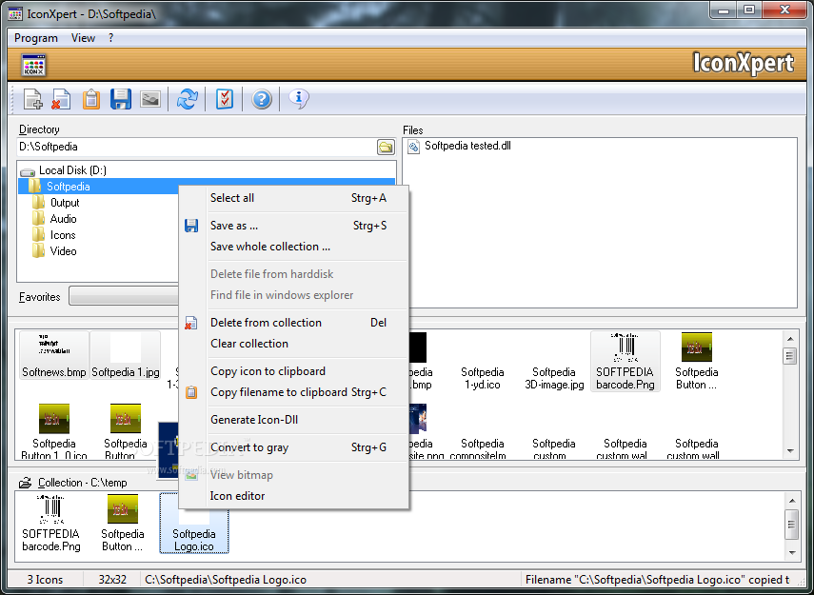Click the Softpedia Logo.ico path in status bar
The image size is (814, 595).
(226, 580)
